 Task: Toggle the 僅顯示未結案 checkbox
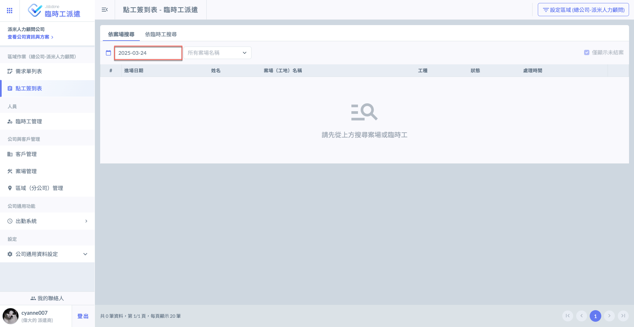point(587,52)
